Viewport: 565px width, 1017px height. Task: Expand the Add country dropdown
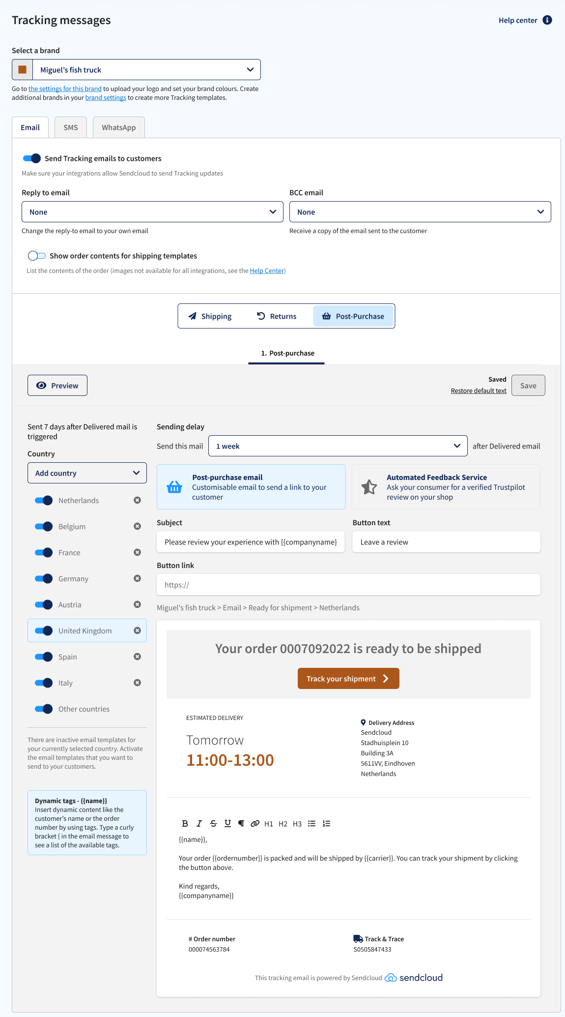click(x=87, y=473)
